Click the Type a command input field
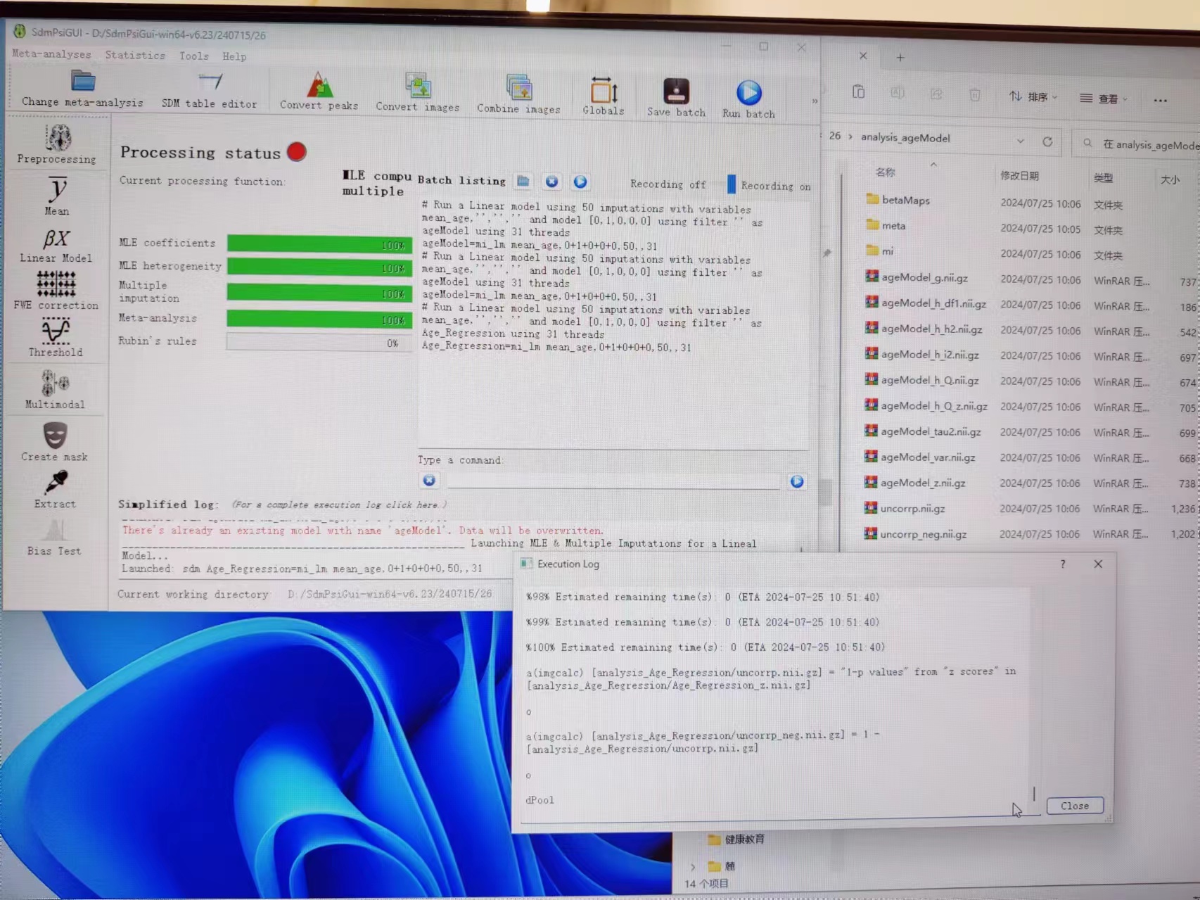Image resolution: width=1200 pixels, height=900 pixels. pos(612,482)
